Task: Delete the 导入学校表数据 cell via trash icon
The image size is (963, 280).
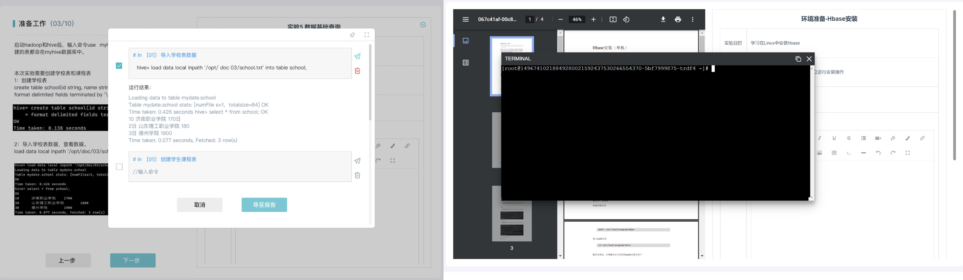Action: point(357,71)
